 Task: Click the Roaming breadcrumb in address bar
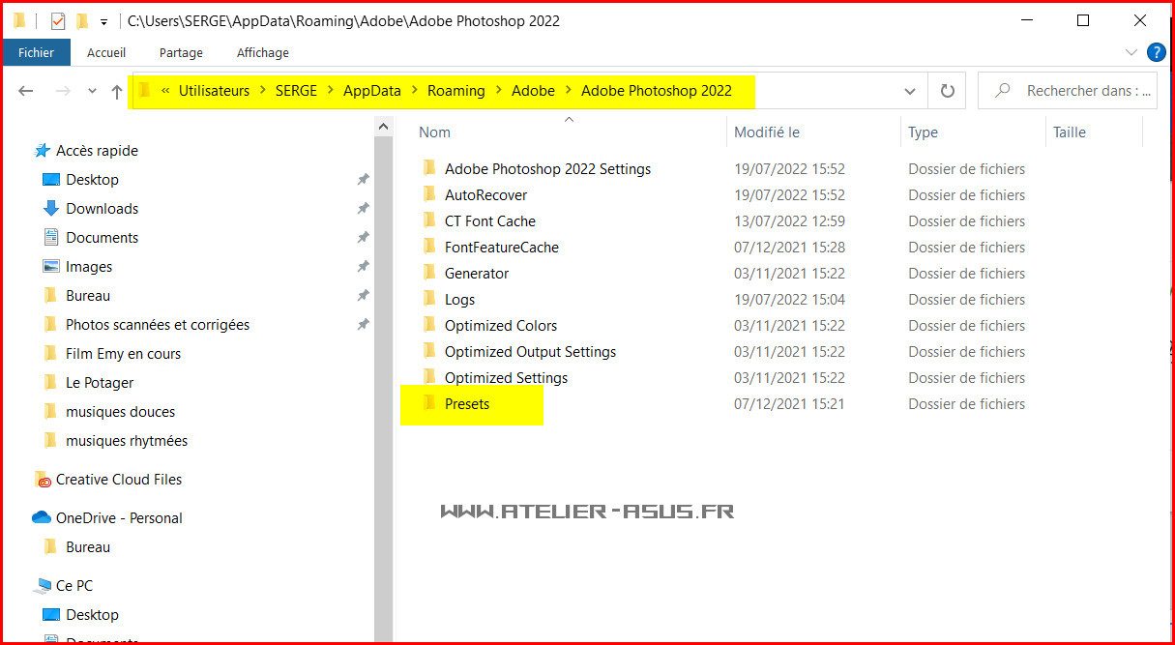(455, 91)
